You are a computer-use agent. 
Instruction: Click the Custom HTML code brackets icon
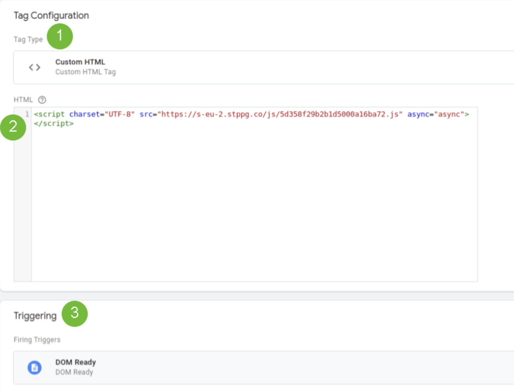coord(34,67)
